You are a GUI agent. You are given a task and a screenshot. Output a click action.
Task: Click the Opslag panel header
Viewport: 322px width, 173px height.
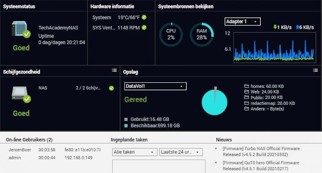point(130,72)
